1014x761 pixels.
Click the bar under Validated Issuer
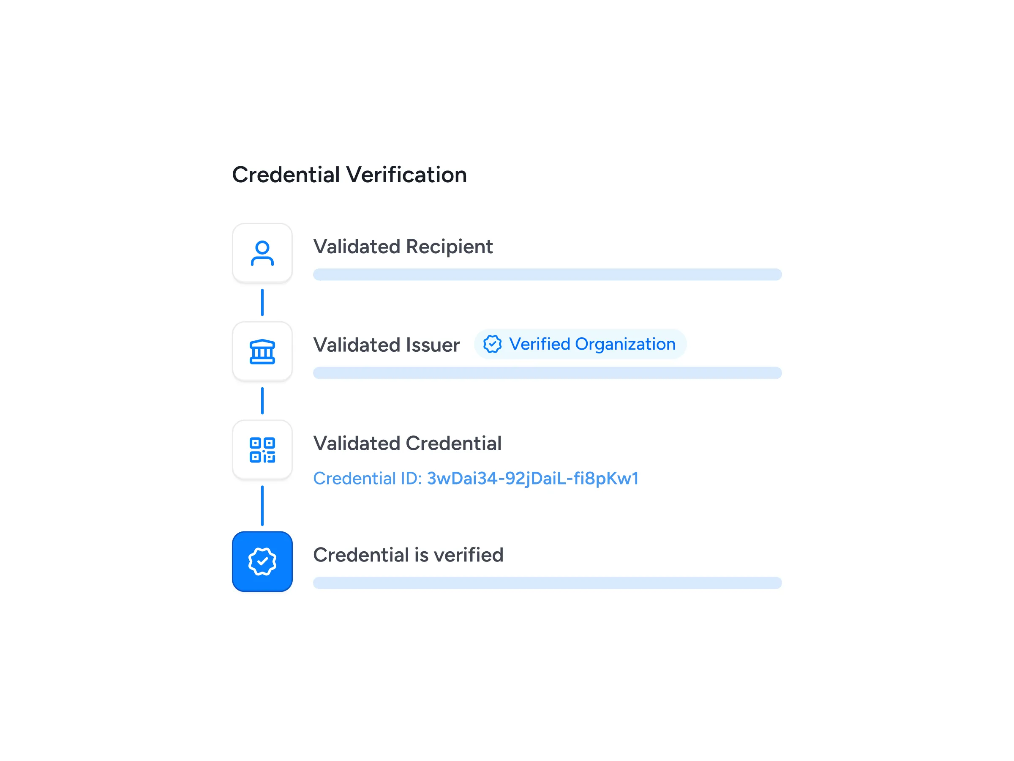[x=547, y=372]
